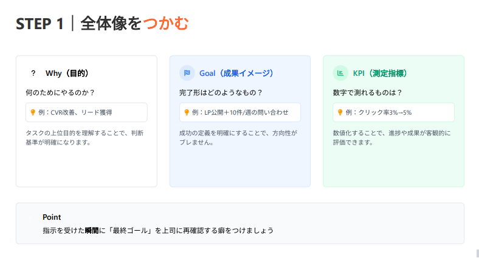Click the lightbulb icon in the クリック率 example
Screen dimensions: 479x258
tap(340, 112)
